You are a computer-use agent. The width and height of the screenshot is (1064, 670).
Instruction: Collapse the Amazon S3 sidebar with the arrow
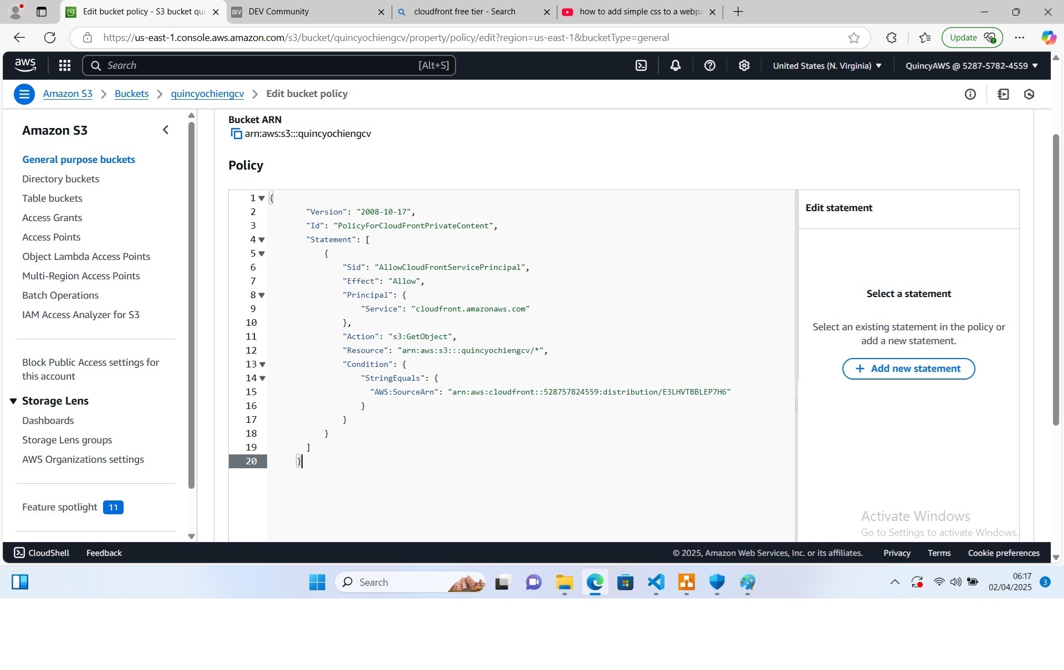[166, 130]
